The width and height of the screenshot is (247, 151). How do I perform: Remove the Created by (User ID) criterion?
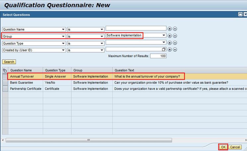point(175,50)
